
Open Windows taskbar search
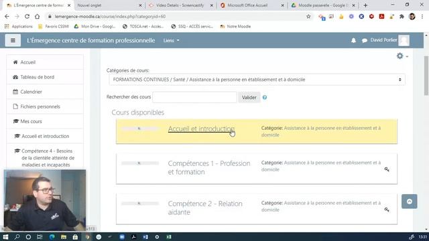[x=17, y=237]
